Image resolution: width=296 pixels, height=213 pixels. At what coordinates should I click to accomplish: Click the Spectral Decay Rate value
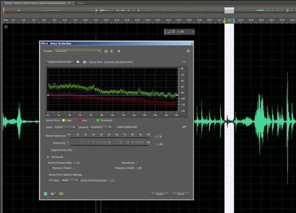[75, 163]
